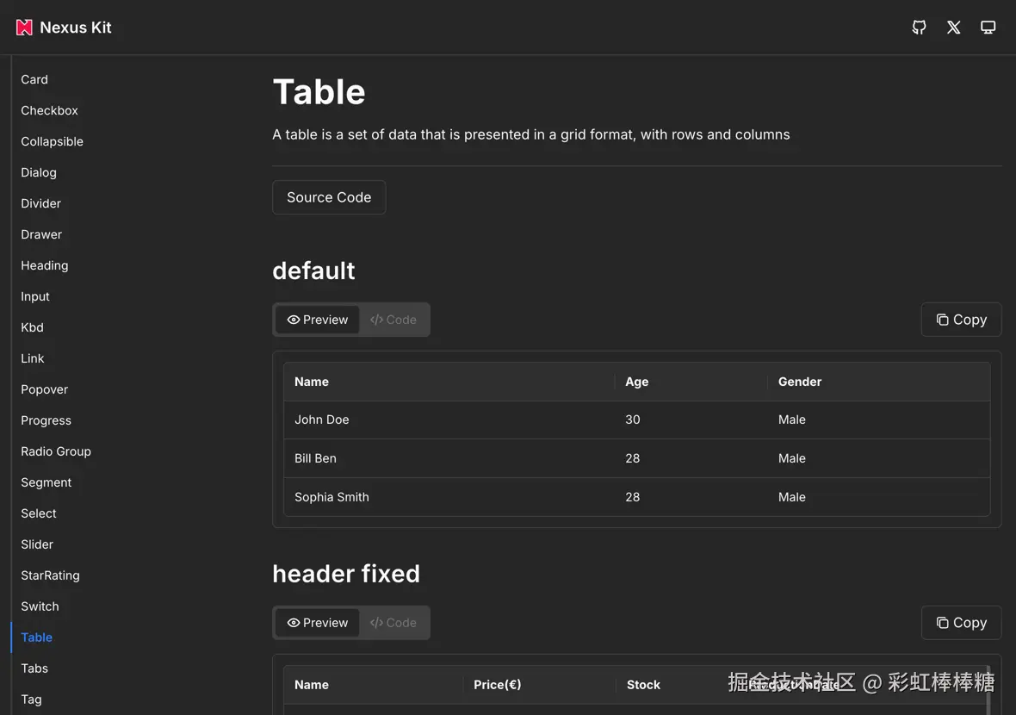Go to Radio Group page

[56, 451]
